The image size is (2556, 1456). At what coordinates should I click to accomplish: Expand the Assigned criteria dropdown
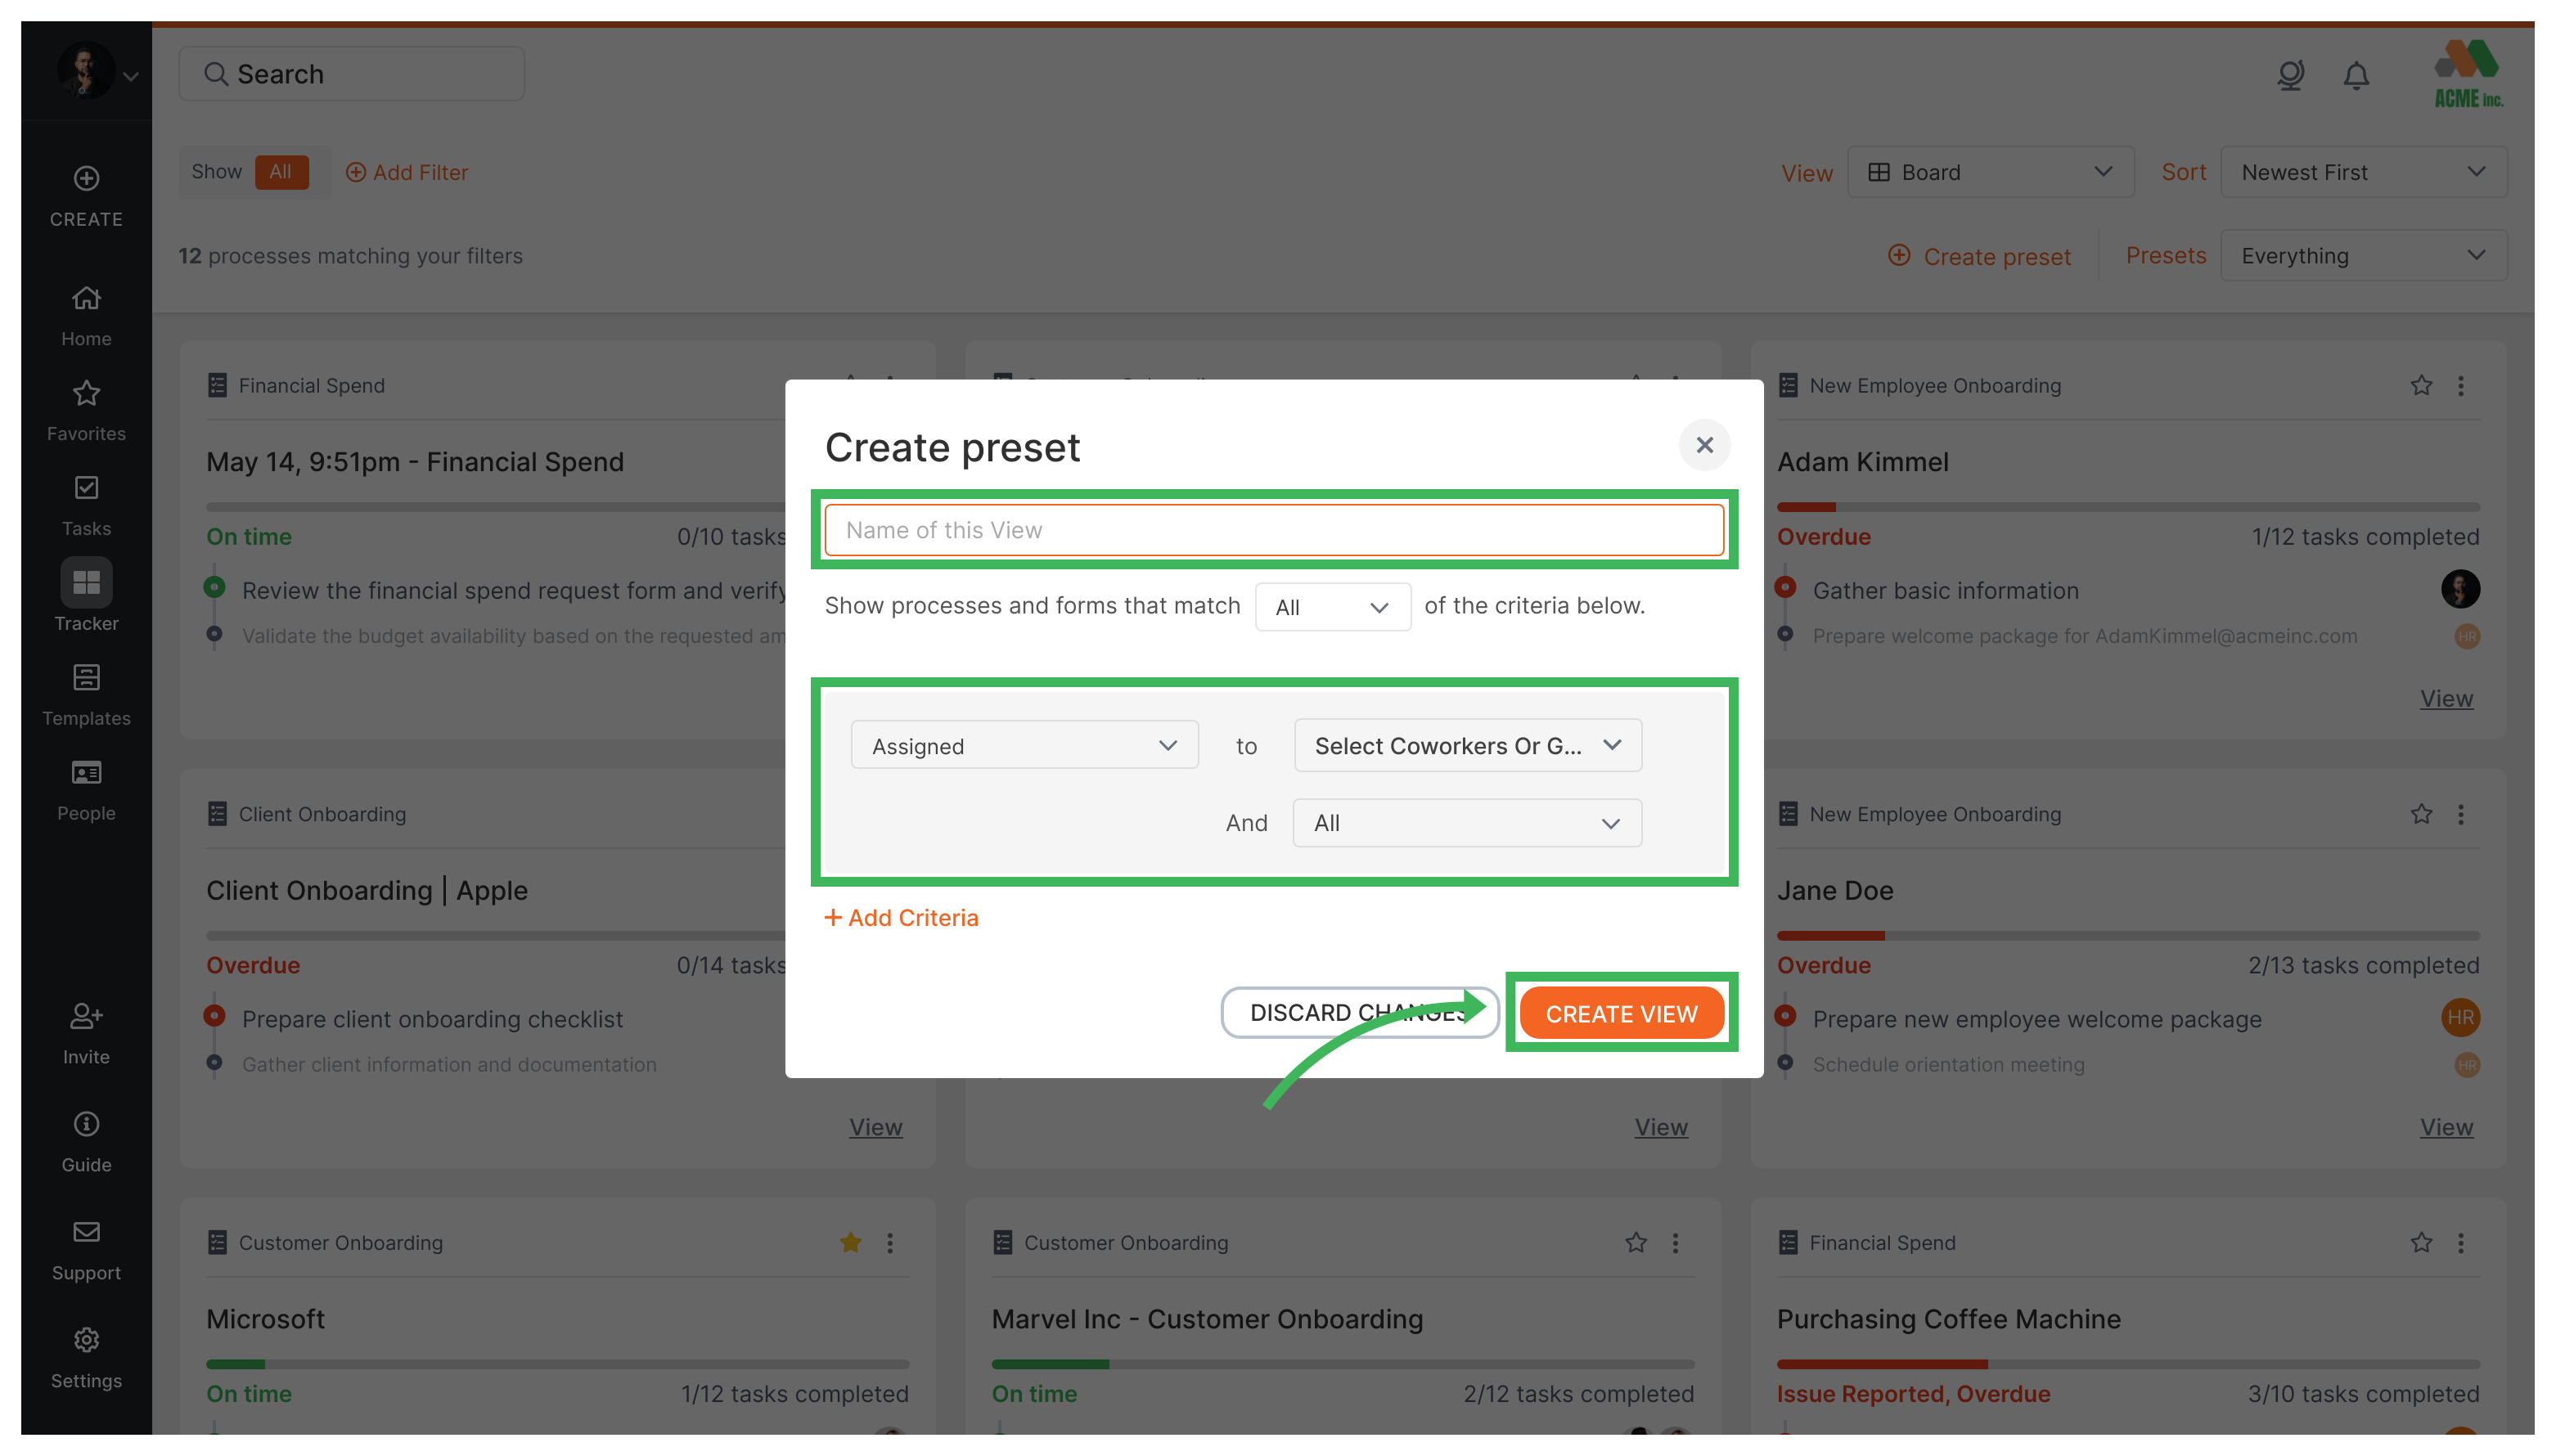tap(1024, 745)
